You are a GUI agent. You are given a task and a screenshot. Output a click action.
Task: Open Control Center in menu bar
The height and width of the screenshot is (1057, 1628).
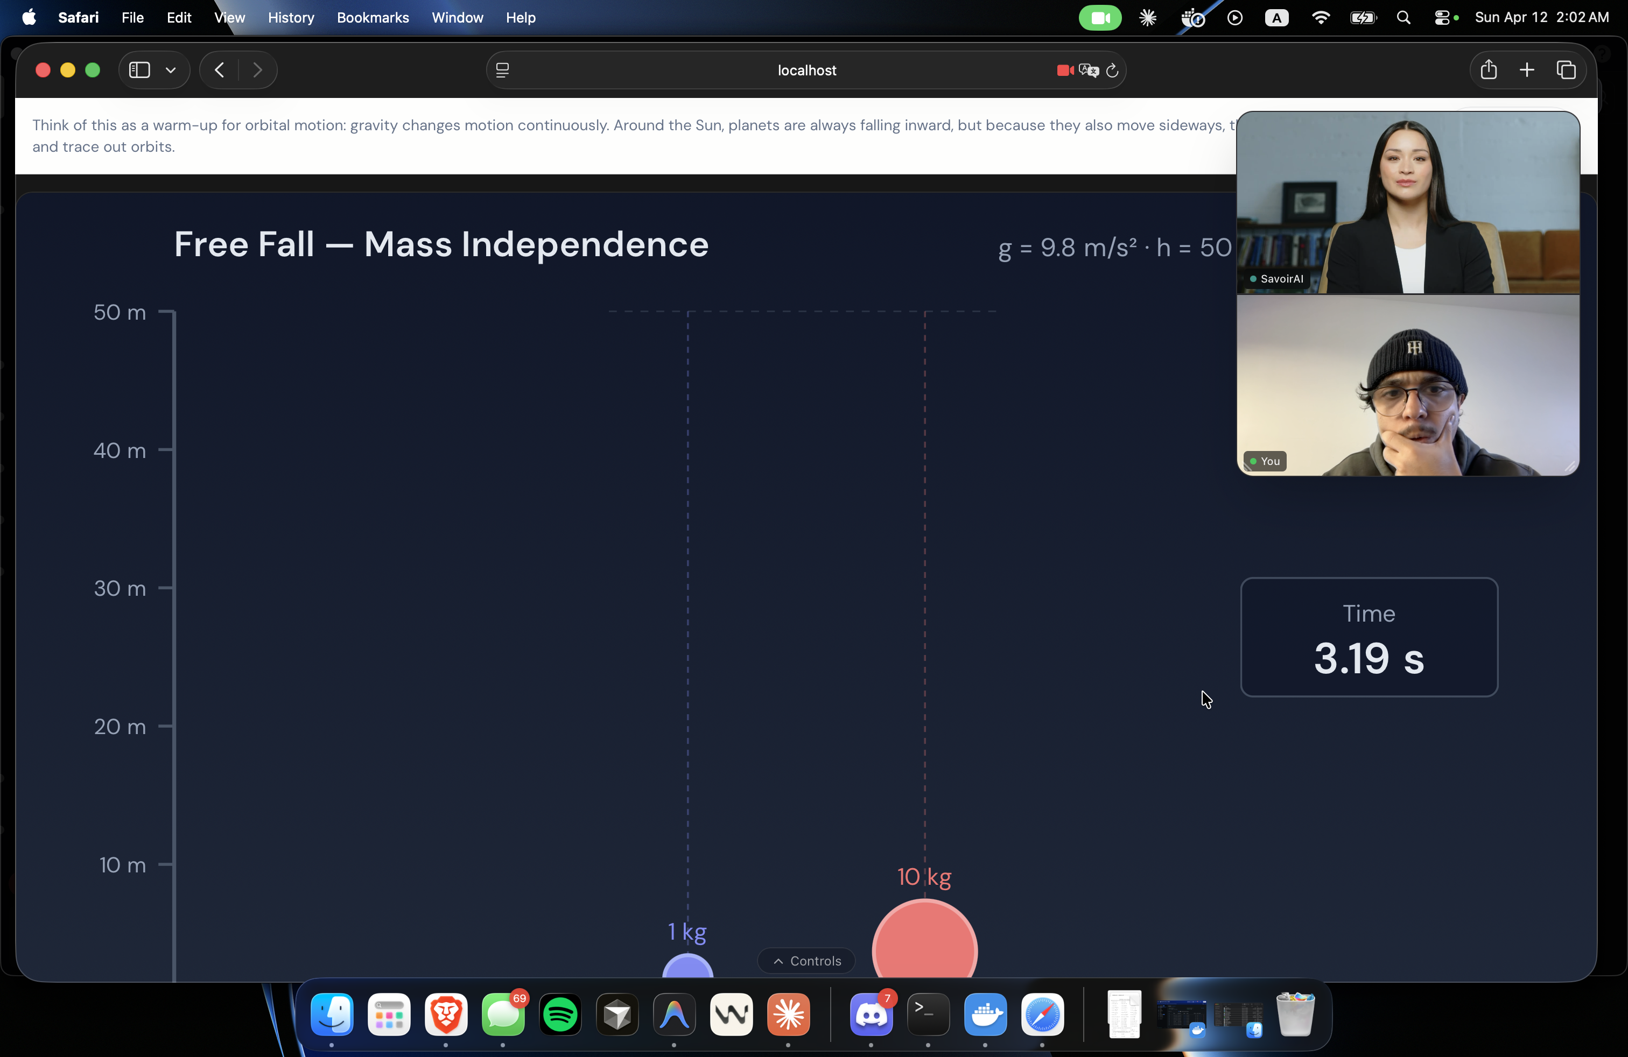1442,18
